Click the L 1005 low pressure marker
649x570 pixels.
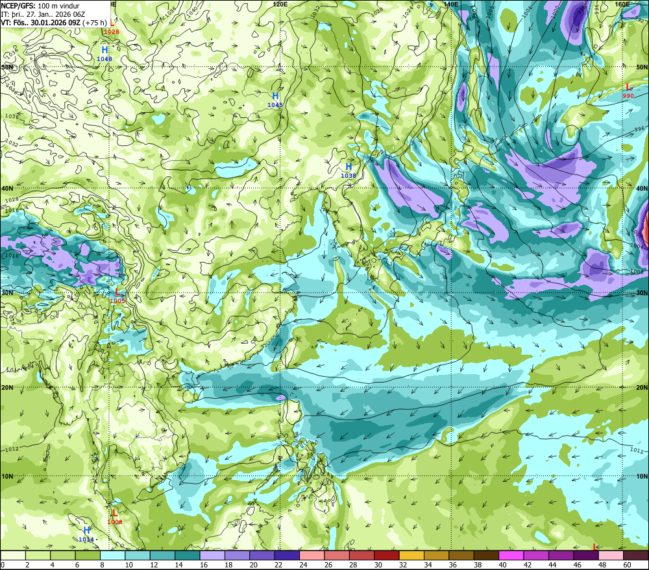tap(117, 296)
